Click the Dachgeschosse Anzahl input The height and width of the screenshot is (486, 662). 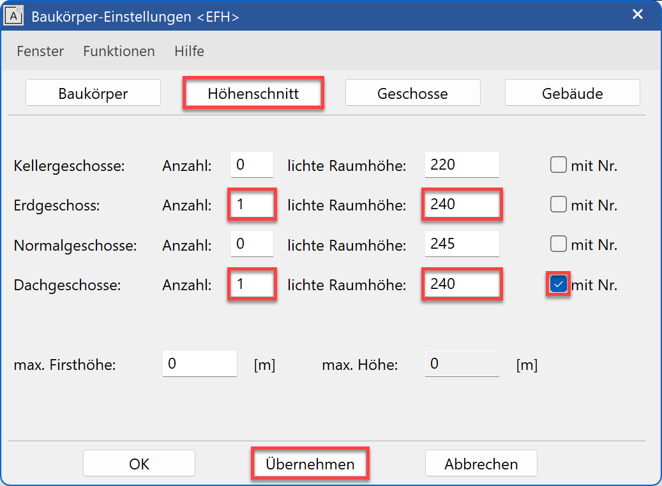click(252, 284)
